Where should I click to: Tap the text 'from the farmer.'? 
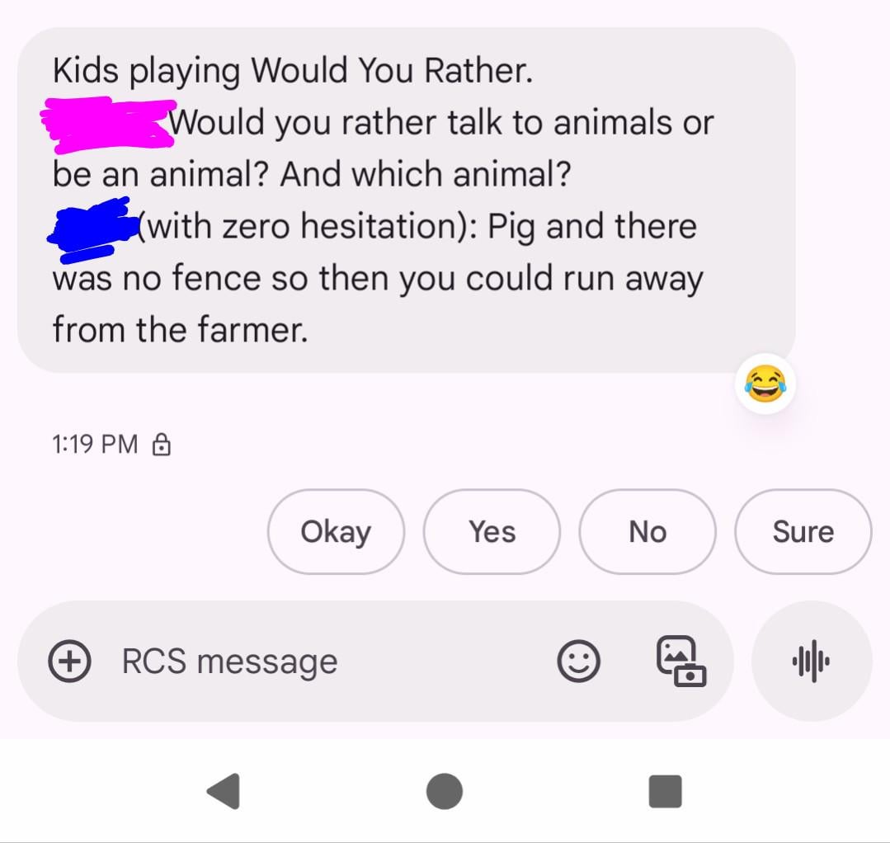(181, 329)
